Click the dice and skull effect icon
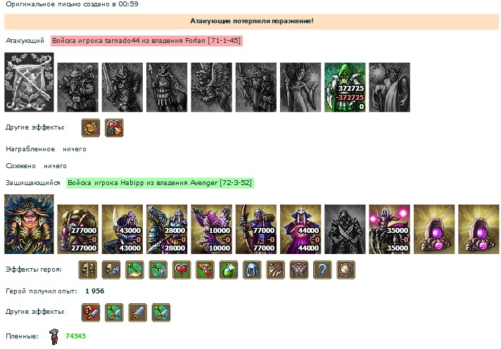The height and width of the screenshot is (349, 501). (111, 270)
